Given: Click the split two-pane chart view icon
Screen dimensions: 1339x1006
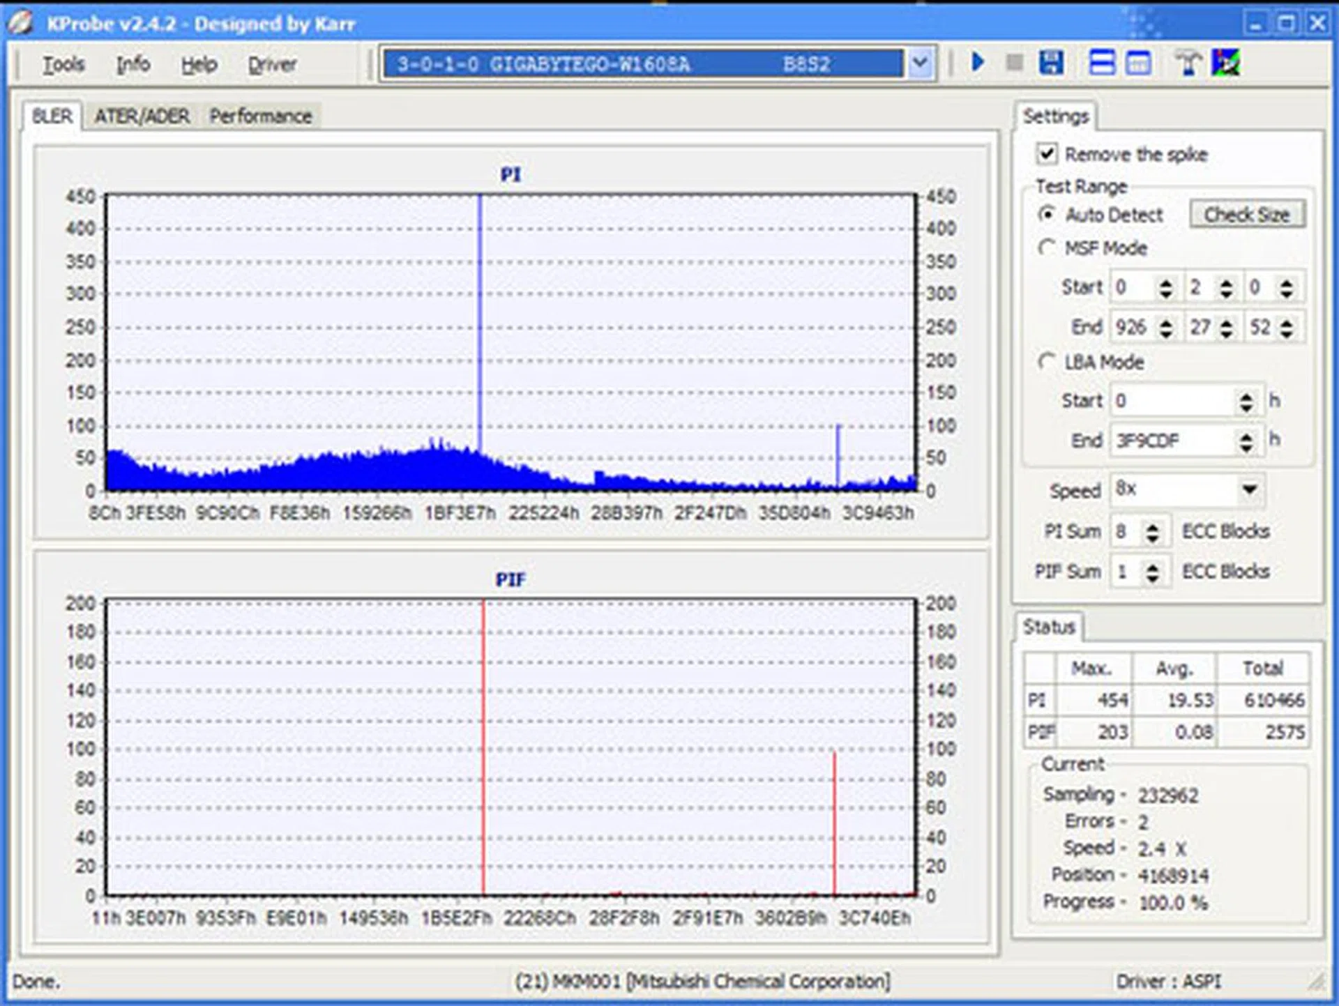Looking at the screenshot, I should coord(1101,63).
